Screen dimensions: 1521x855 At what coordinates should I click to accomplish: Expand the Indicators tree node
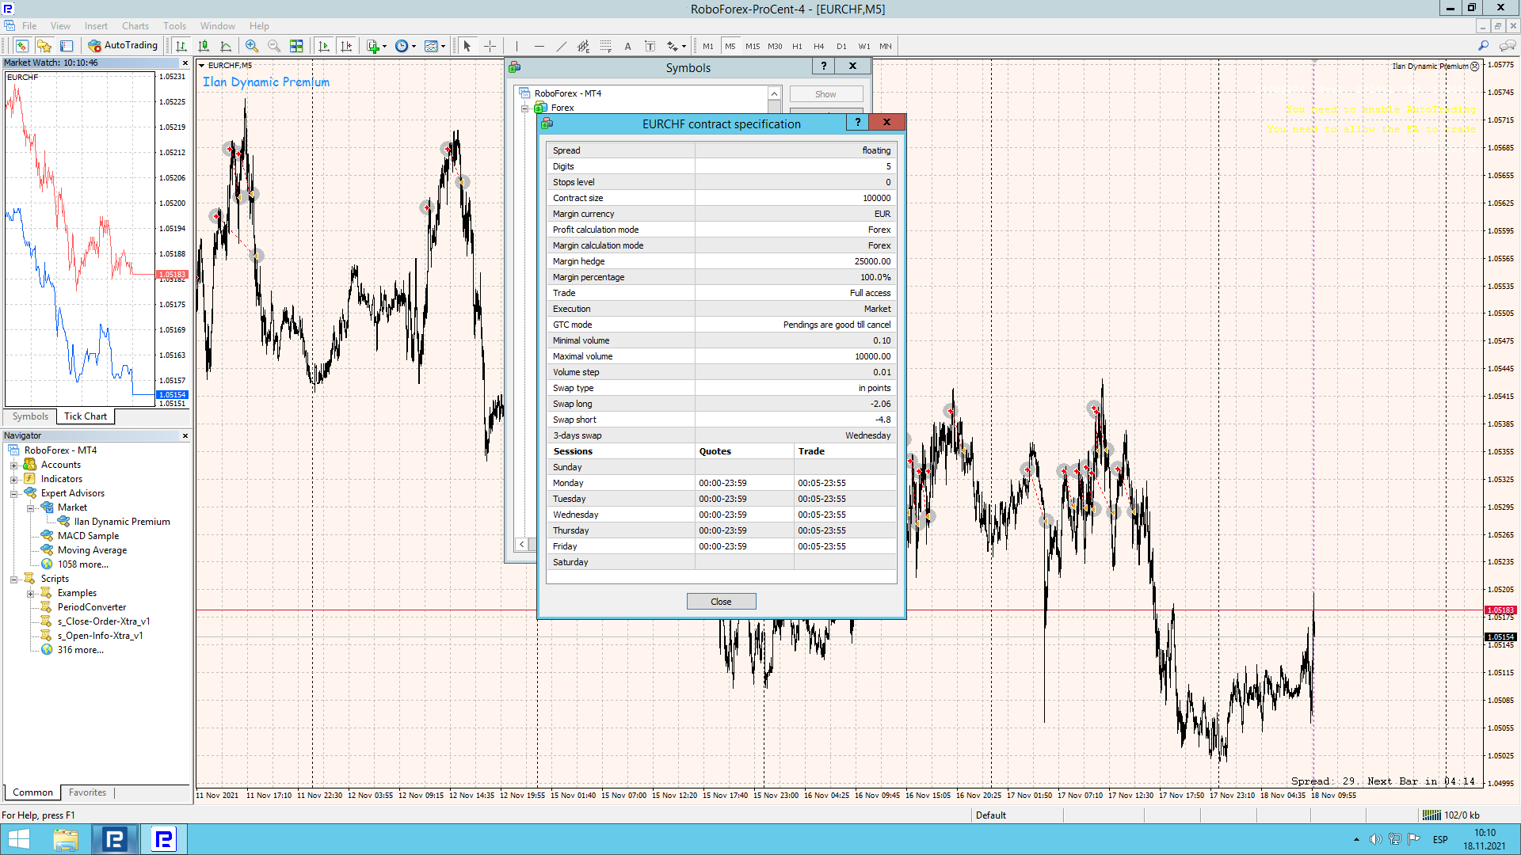13,479
